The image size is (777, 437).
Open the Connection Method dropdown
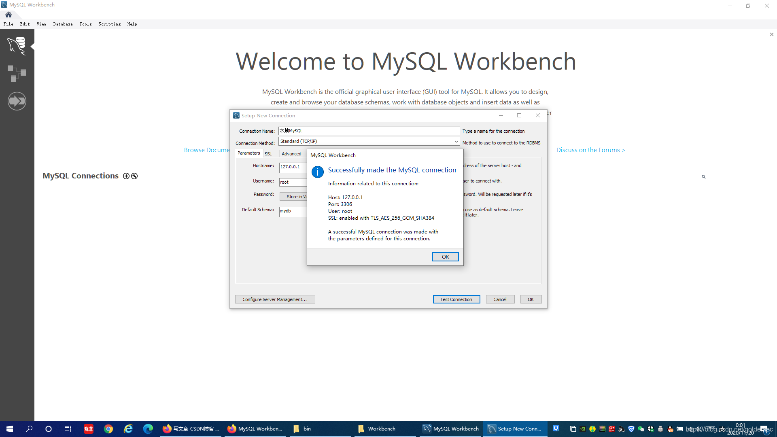[369, 141]
